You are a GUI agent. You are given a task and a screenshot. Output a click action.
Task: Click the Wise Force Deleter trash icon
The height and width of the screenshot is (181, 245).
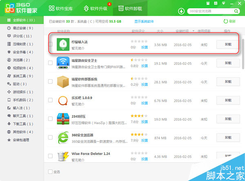pyautogui.click(x=63, y=156)
